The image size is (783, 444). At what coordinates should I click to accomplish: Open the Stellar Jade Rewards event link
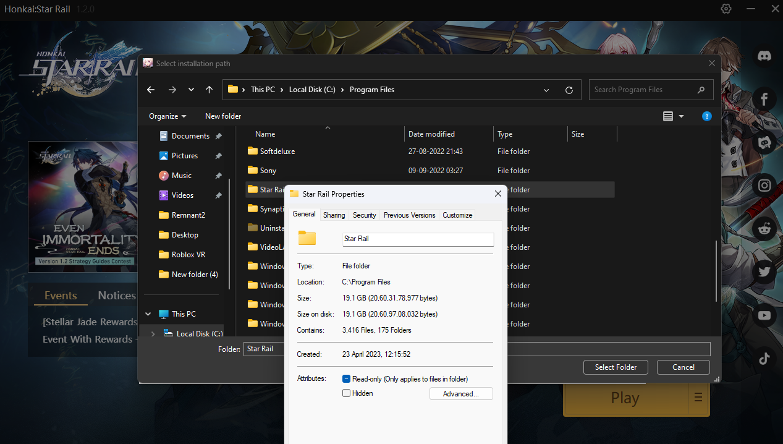90,322
